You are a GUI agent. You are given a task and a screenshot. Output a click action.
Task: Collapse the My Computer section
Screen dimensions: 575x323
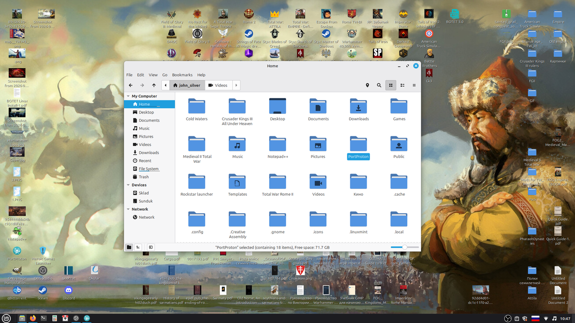click(128, 96)
